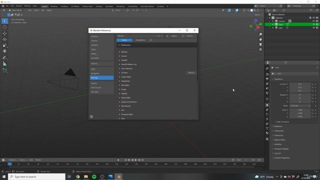This screenshot has width=320, height=180.
Task: Open the viewport Overlays icon
Action: pos(236,10)
